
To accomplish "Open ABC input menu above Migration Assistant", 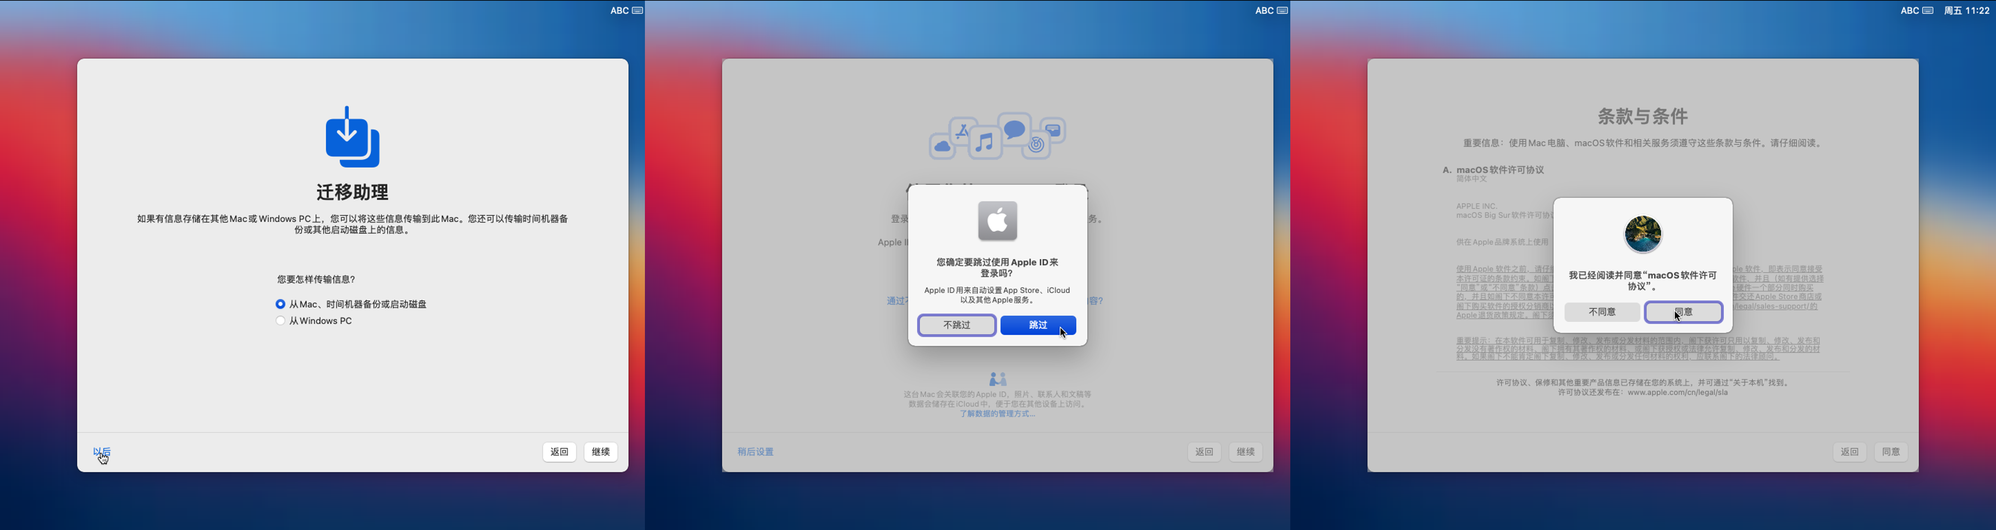I will click(619, 10).
